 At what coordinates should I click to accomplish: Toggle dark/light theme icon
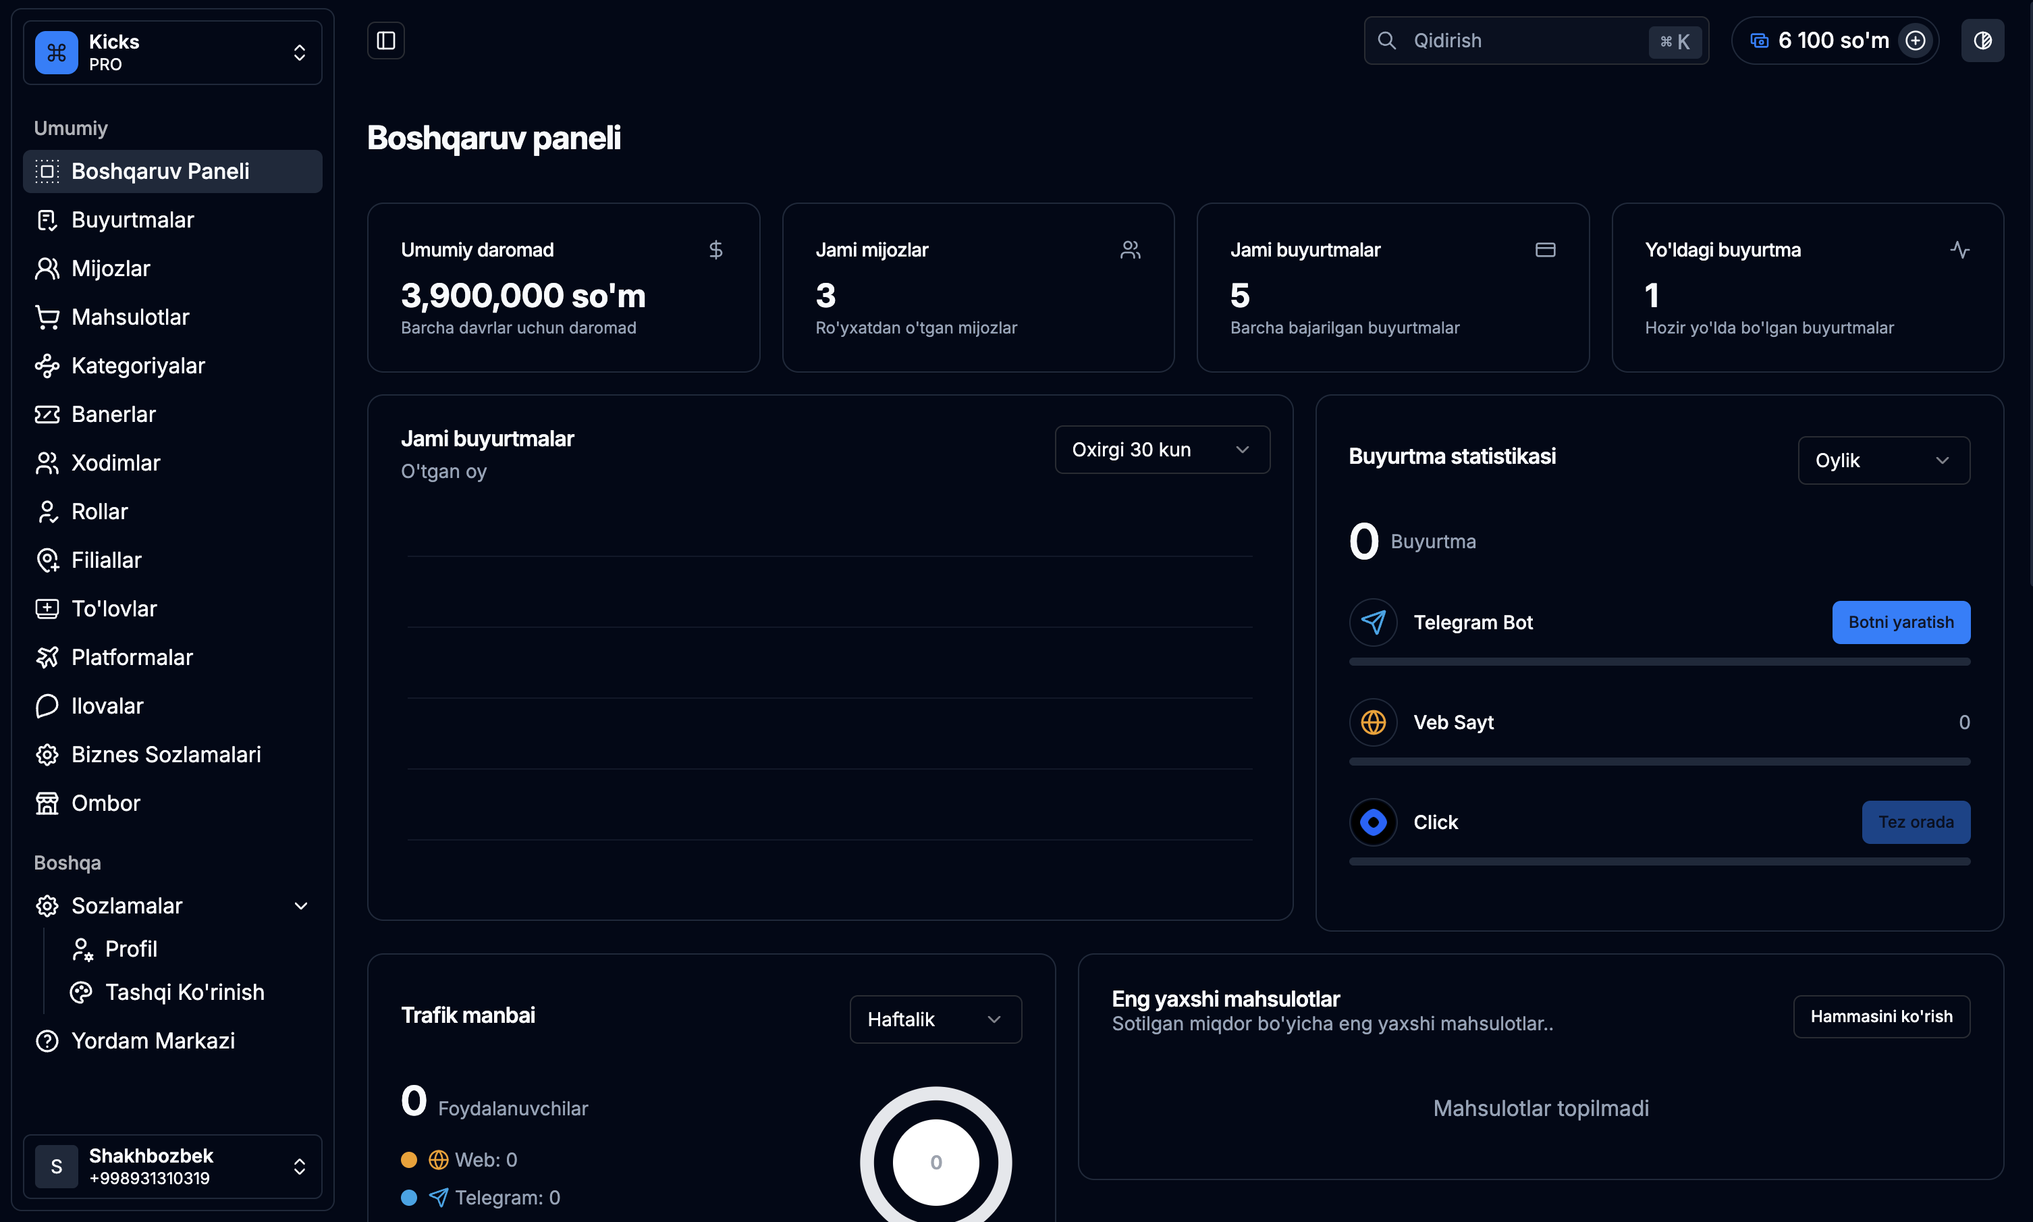click(1982, 41)
